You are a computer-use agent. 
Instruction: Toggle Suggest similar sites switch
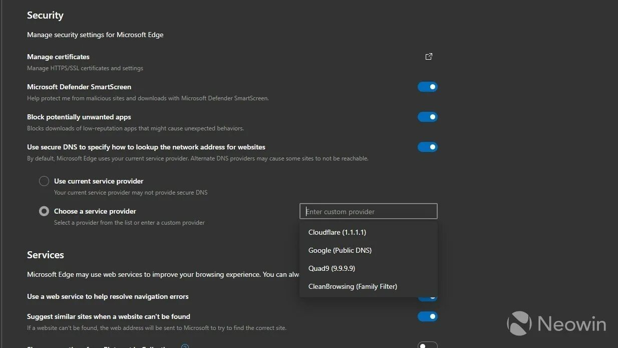(428, 316)
